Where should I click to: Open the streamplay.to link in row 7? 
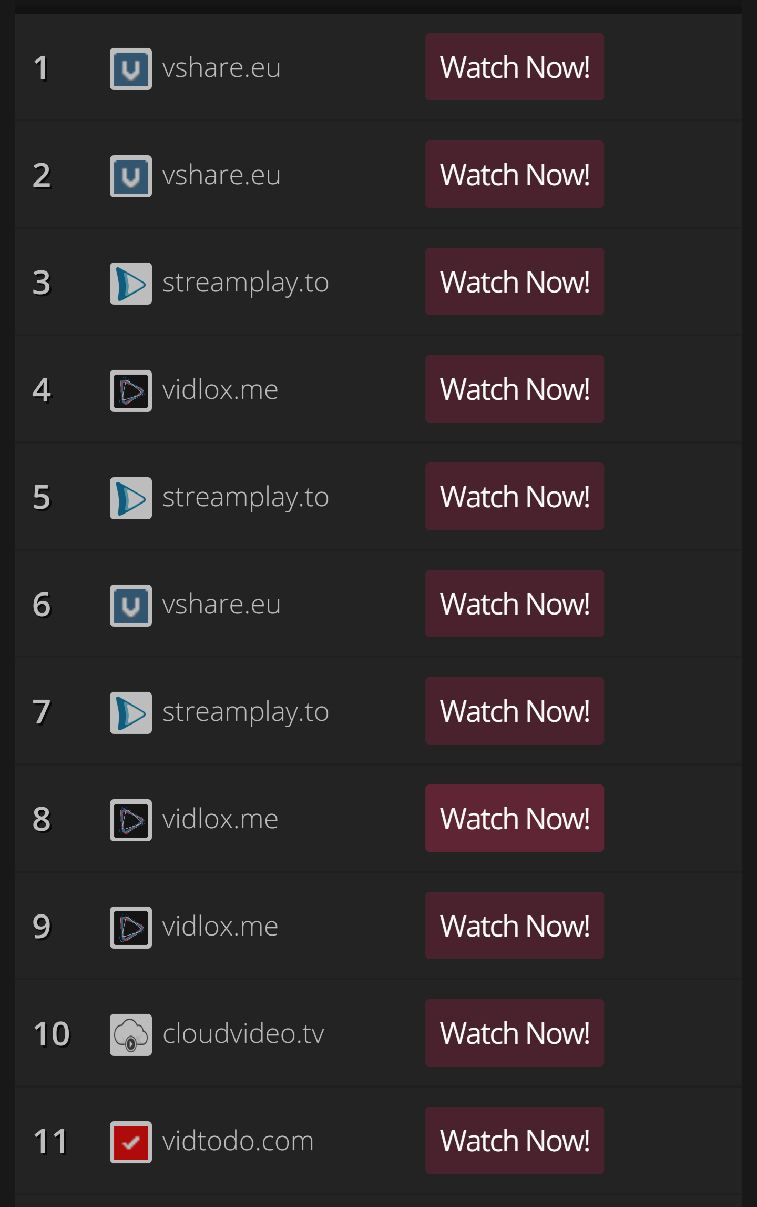coord(245,712)
